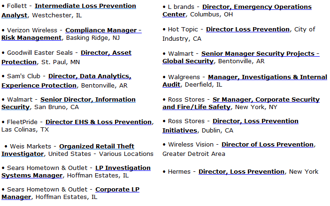Viewport: 330px width, 206px height.
Task: Click 'and Fire/Life Safety' link text
Action: point(196,107)
